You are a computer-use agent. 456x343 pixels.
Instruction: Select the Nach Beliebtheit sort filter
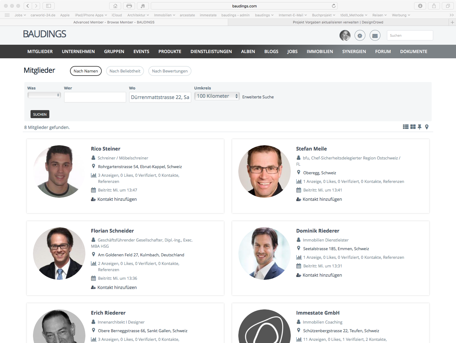(x=125, y=71)
